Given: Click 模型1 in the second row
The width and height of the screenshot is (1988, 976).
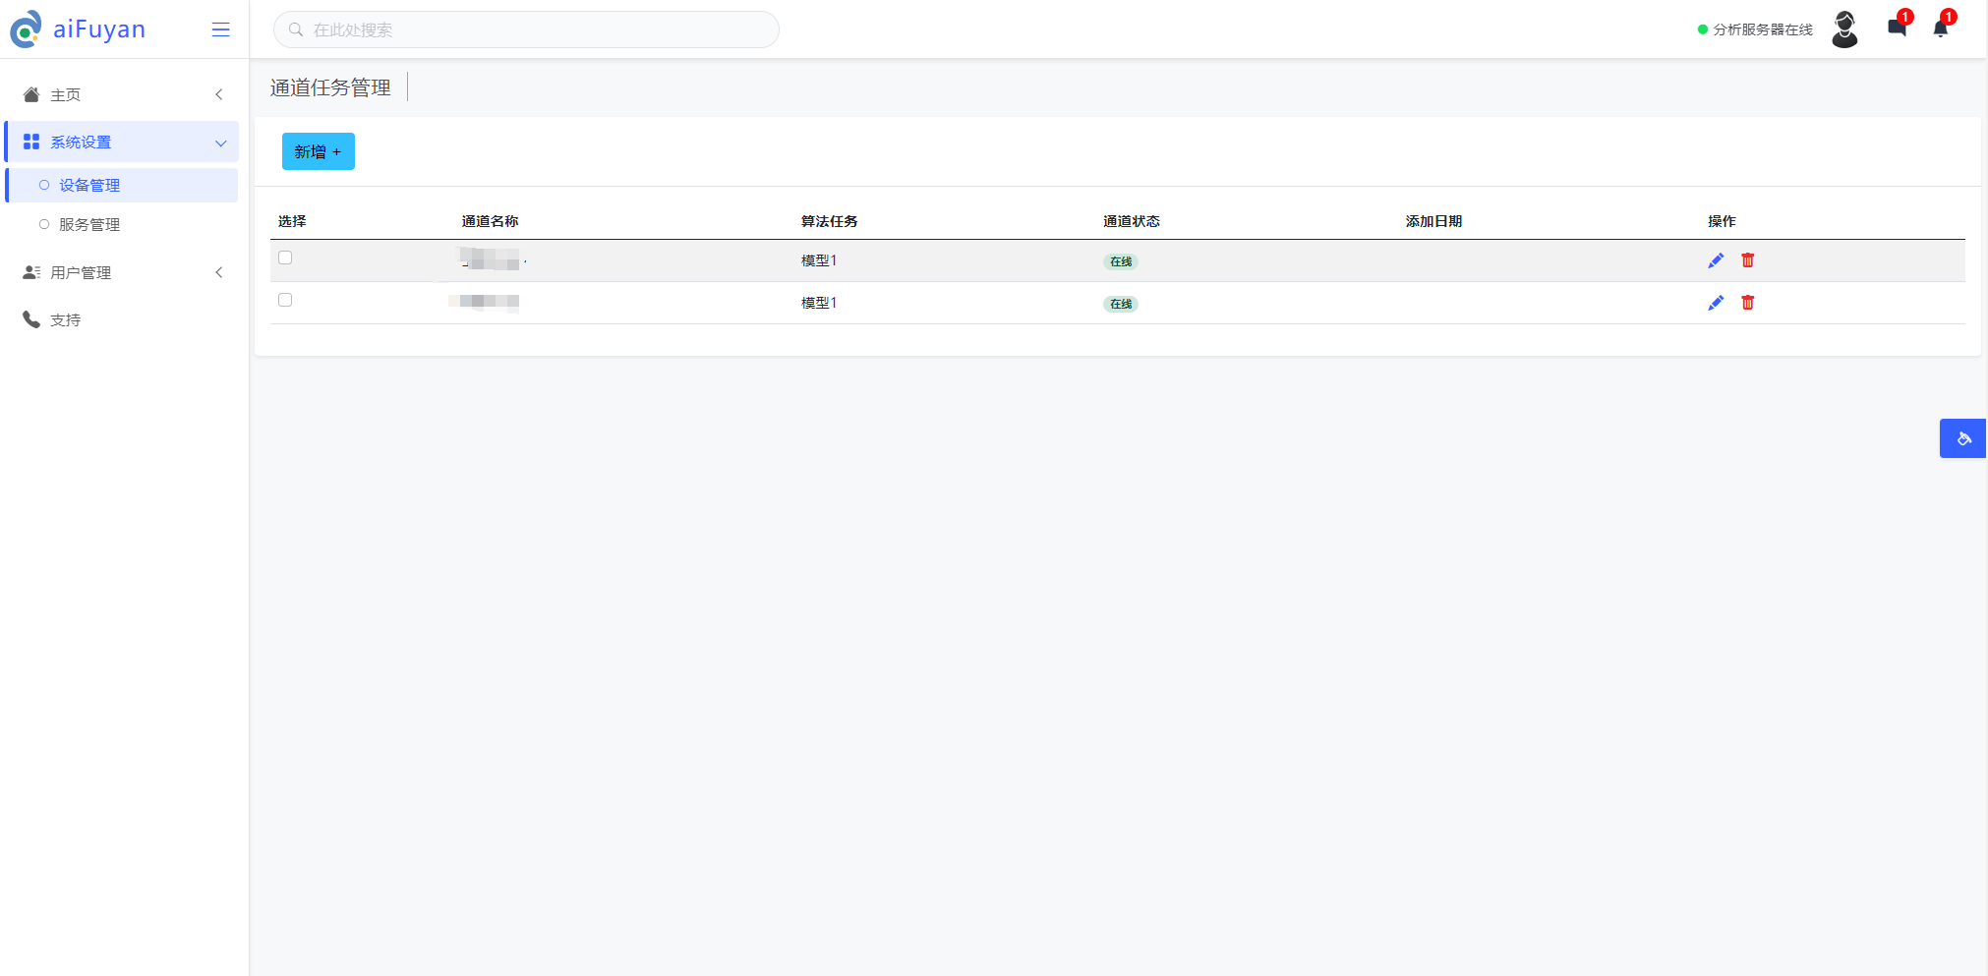Looking at the screenshot, I should click(x=819, y=303).
